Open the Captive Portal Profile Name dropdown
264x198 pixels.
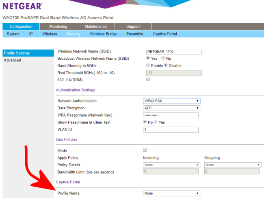171,193
